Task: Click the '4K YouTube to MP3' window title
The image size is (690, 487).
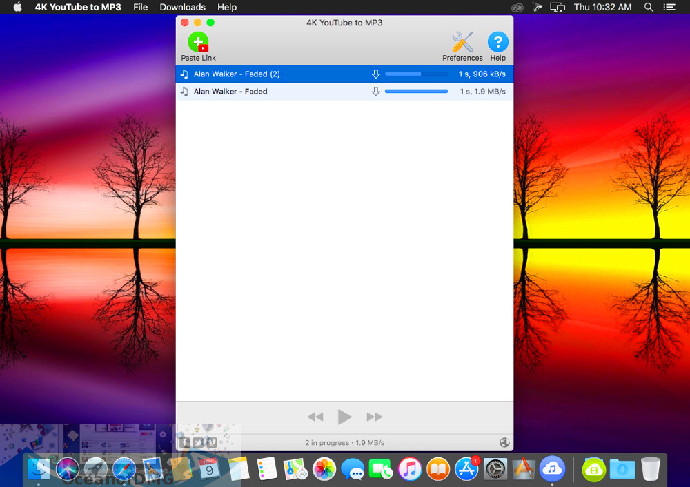Action: coord(344,23)
